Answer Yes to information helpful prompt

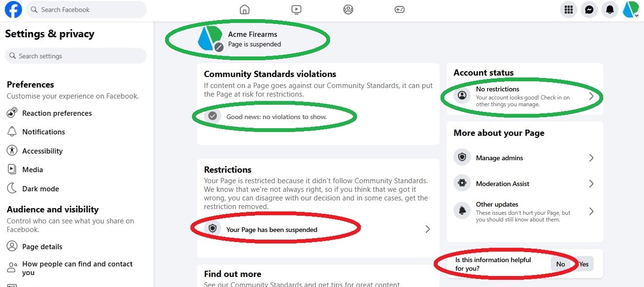point(584,264)
